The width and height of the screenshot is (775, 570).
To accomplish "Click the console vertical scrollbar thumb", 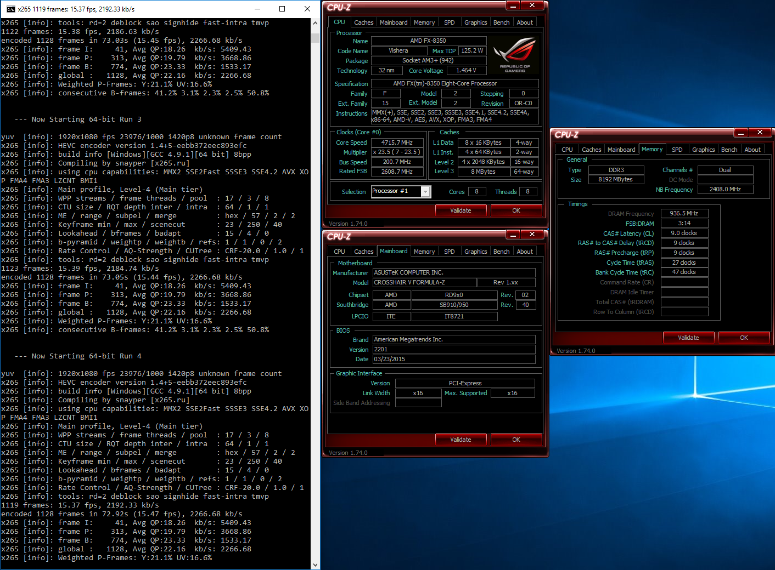I will (315, 38).
